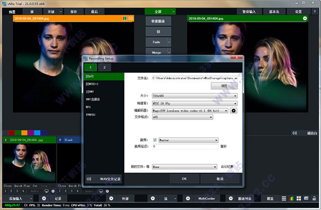The height and width of the screenshot is (210, 321).
Task: Toggle Audio on input 1
Action: coord(35,191)
